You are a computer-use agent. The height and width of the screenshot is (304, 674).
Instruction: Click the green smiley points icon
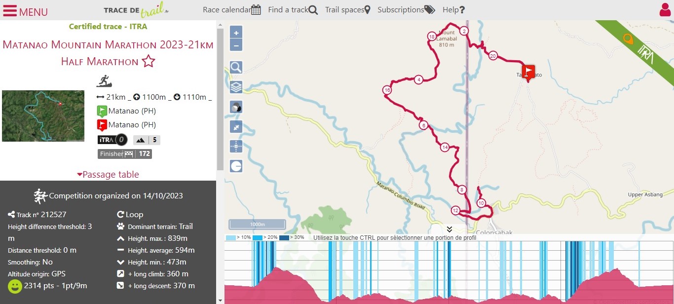(x=15, y=286)
